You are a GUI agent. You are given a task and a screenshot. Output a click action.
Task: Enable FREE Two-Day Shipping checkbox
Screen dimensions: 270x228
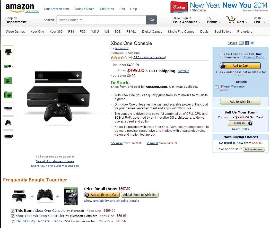pyautogui.click(x=220, y=55)
